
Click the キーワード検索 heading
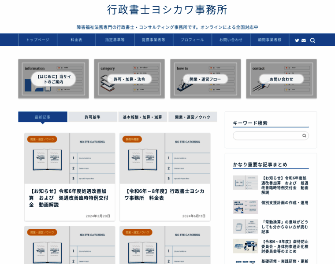click(x=250, y=123)
